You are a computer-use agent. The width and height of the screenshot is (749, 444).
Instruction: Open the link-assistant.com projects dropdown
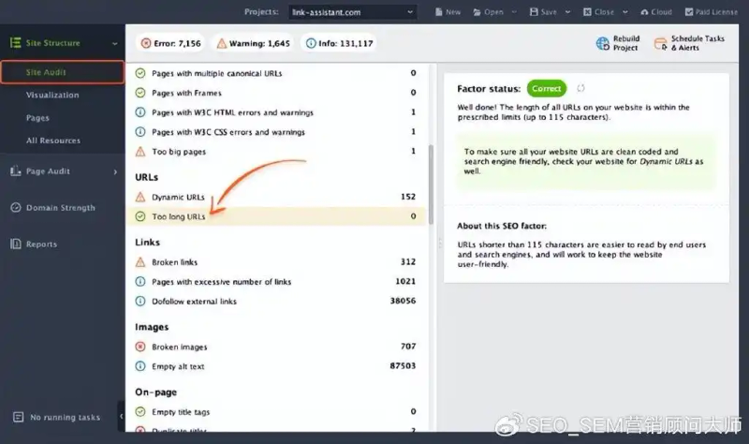coord(353,12)
